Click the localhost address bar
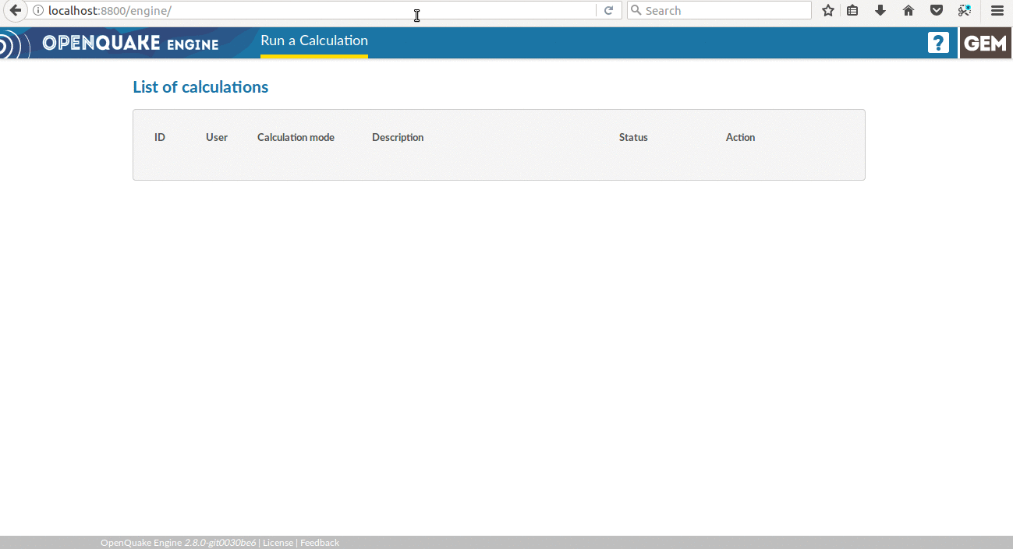 tap(312, 11)
